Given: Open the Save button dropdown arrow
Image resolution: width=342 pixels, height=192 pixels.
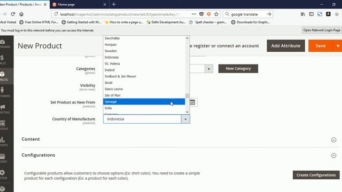Looking at the screenshot, I should point(338,46).
